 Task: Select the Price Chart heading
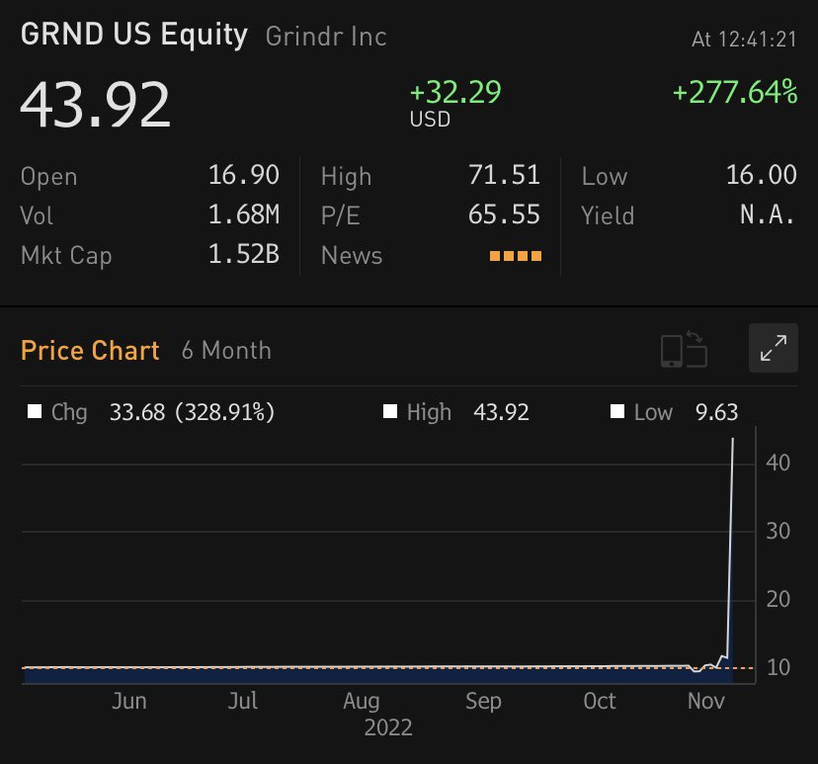tap(90, 350)
